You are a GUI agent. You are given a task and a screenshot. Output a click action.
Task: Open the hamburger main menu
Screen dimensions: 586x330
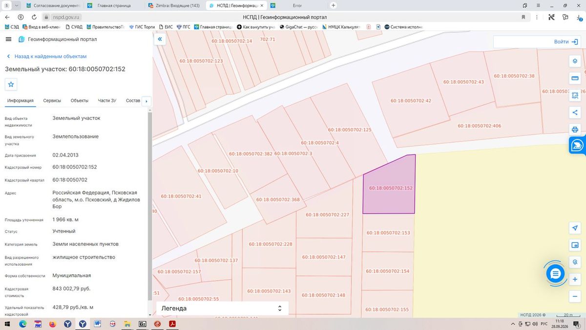pos(9,39)
